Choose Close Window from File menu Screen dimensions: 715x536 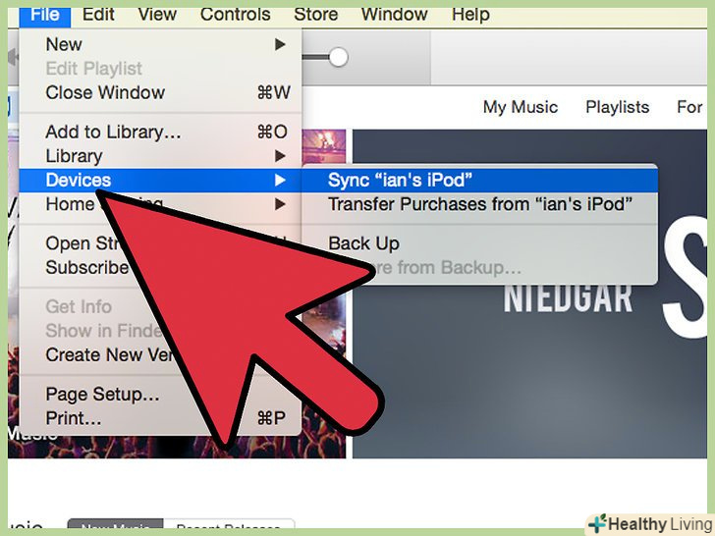click(160, 92)
